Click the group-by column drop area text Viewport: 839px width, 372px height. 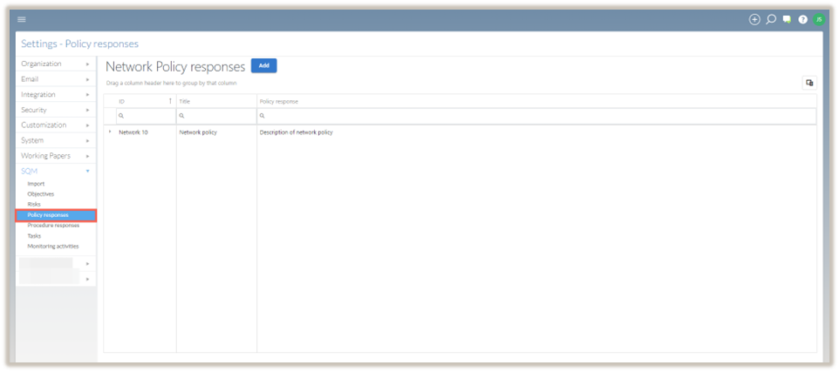coord(171,84)
